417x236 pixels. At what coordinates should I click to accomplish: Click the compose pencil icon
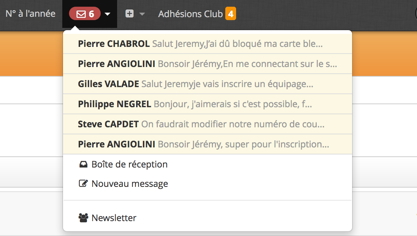pyautogui.click(x=83, y=184)
